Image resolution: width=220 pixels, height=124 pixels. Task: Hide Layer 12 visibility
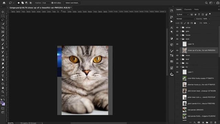click(x=177, y=44)
